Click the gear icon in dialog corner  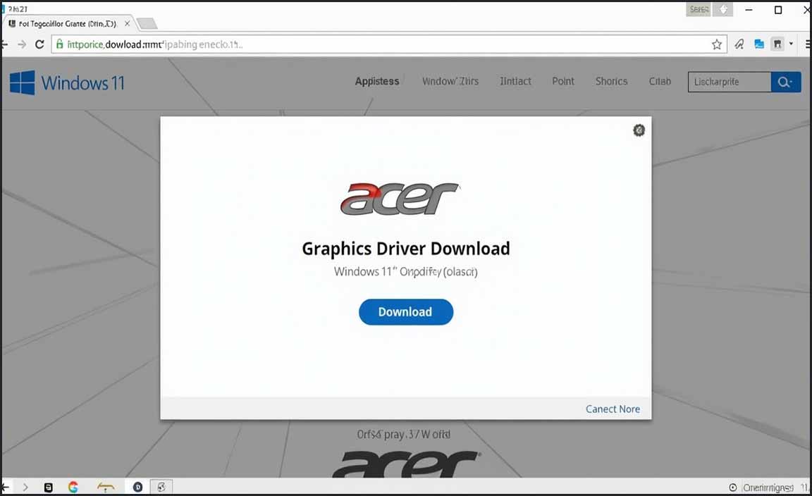(639, 130)
